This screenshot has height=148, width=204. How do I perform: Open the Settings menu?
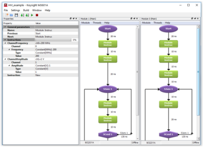[x=15, y=10]
